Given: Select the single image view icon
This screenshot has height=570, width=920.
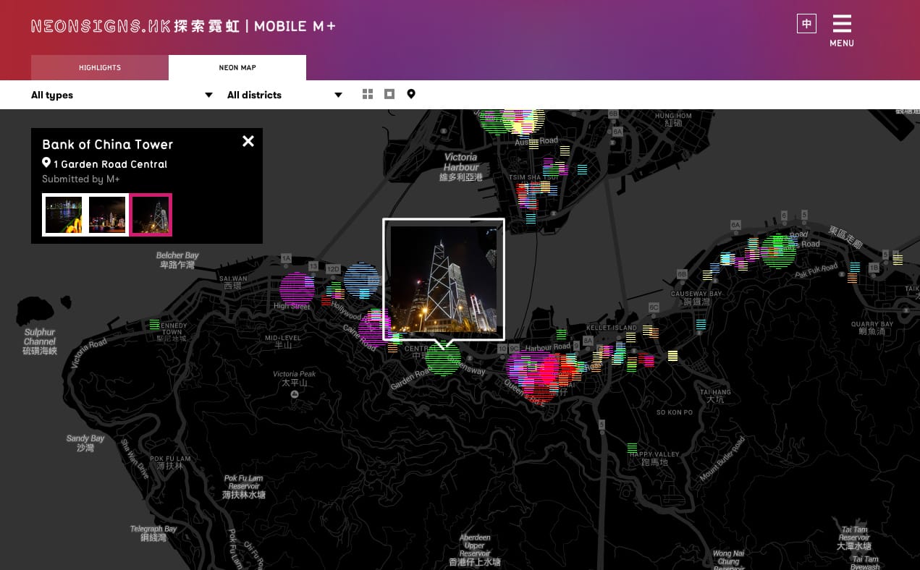Looking at the screenshot, I should coord(389,94).
